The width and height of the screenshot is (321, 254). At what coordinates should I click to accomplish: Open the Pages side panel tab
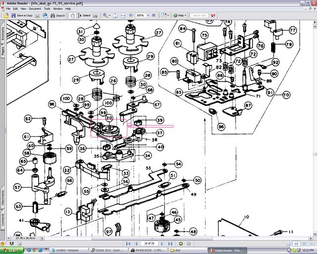pos(2,51)
